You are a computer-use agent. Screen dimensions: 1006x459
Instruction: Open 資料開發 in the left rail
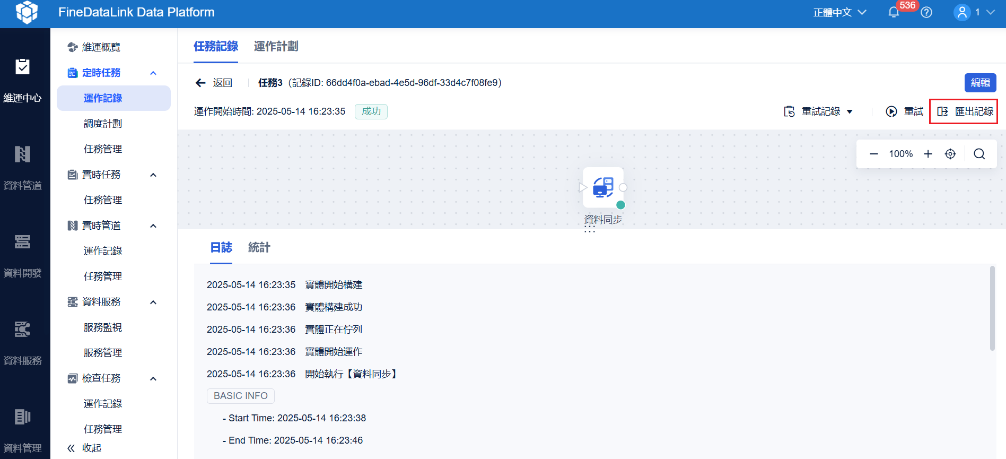(x=22, y=256)
